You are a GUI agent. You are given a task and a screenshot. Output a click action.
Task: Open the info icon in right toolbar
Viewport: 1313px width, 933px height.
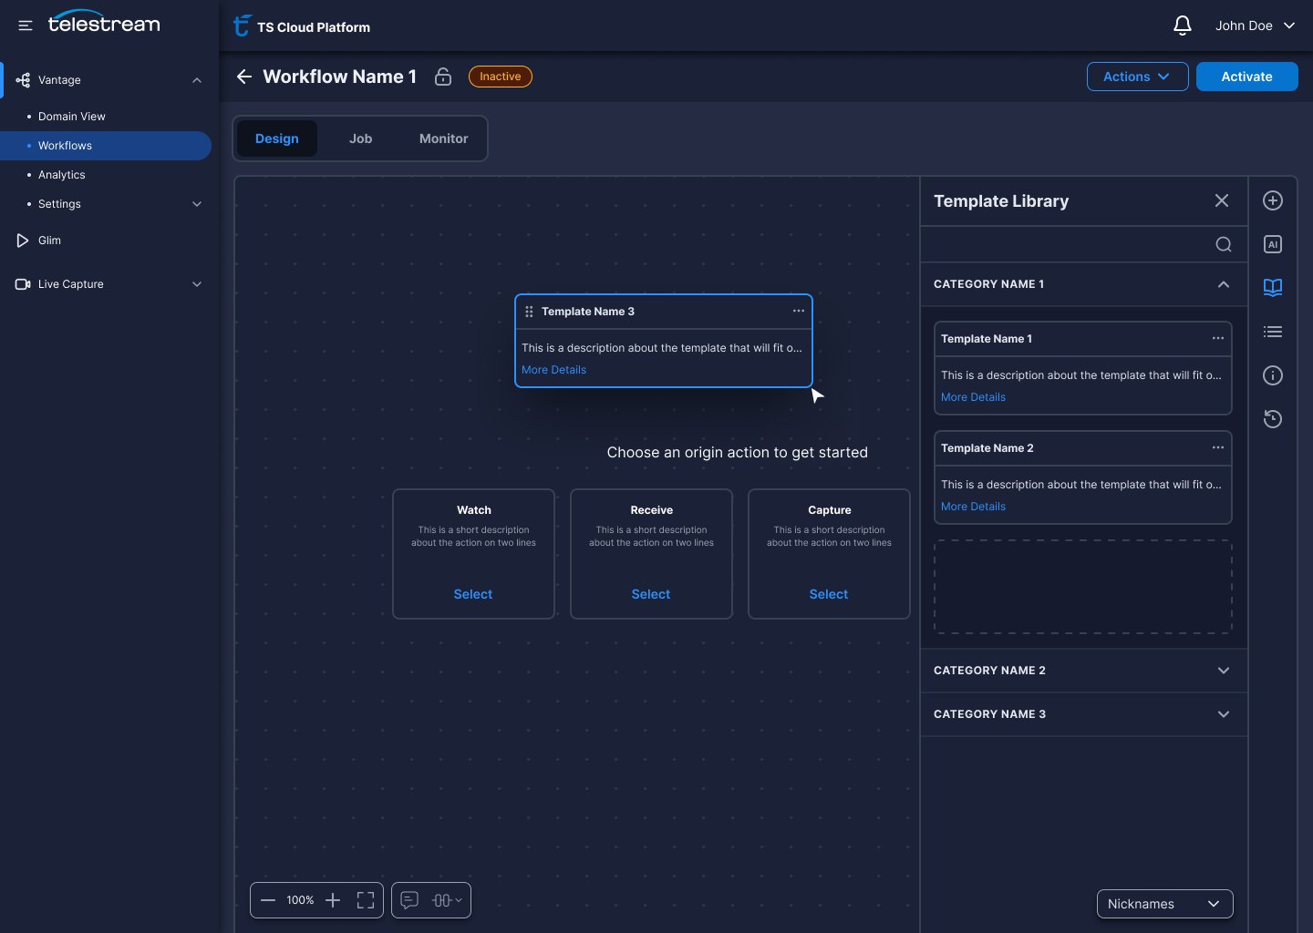[1273, 375]
